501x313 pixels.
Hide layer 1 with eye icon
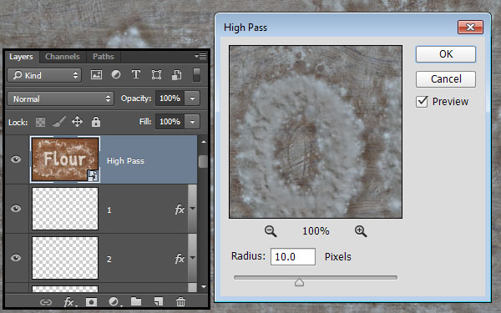[16, 209]
